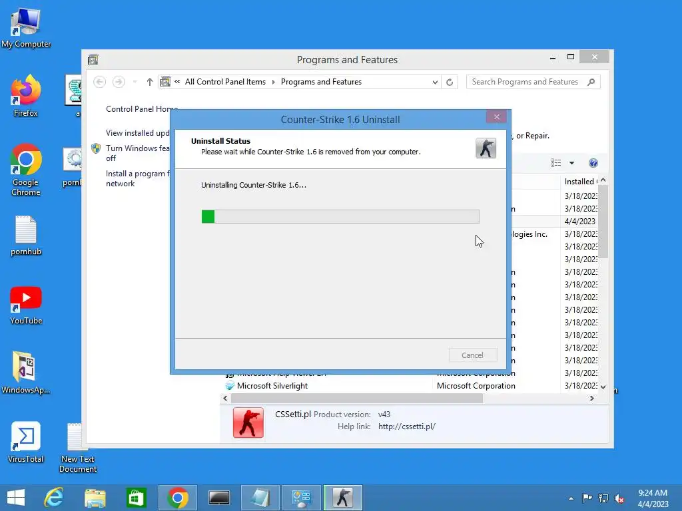Viewport: 682px width, 511px height.
Task: Open Turn Windows features on or off
Action: point(137,153)
